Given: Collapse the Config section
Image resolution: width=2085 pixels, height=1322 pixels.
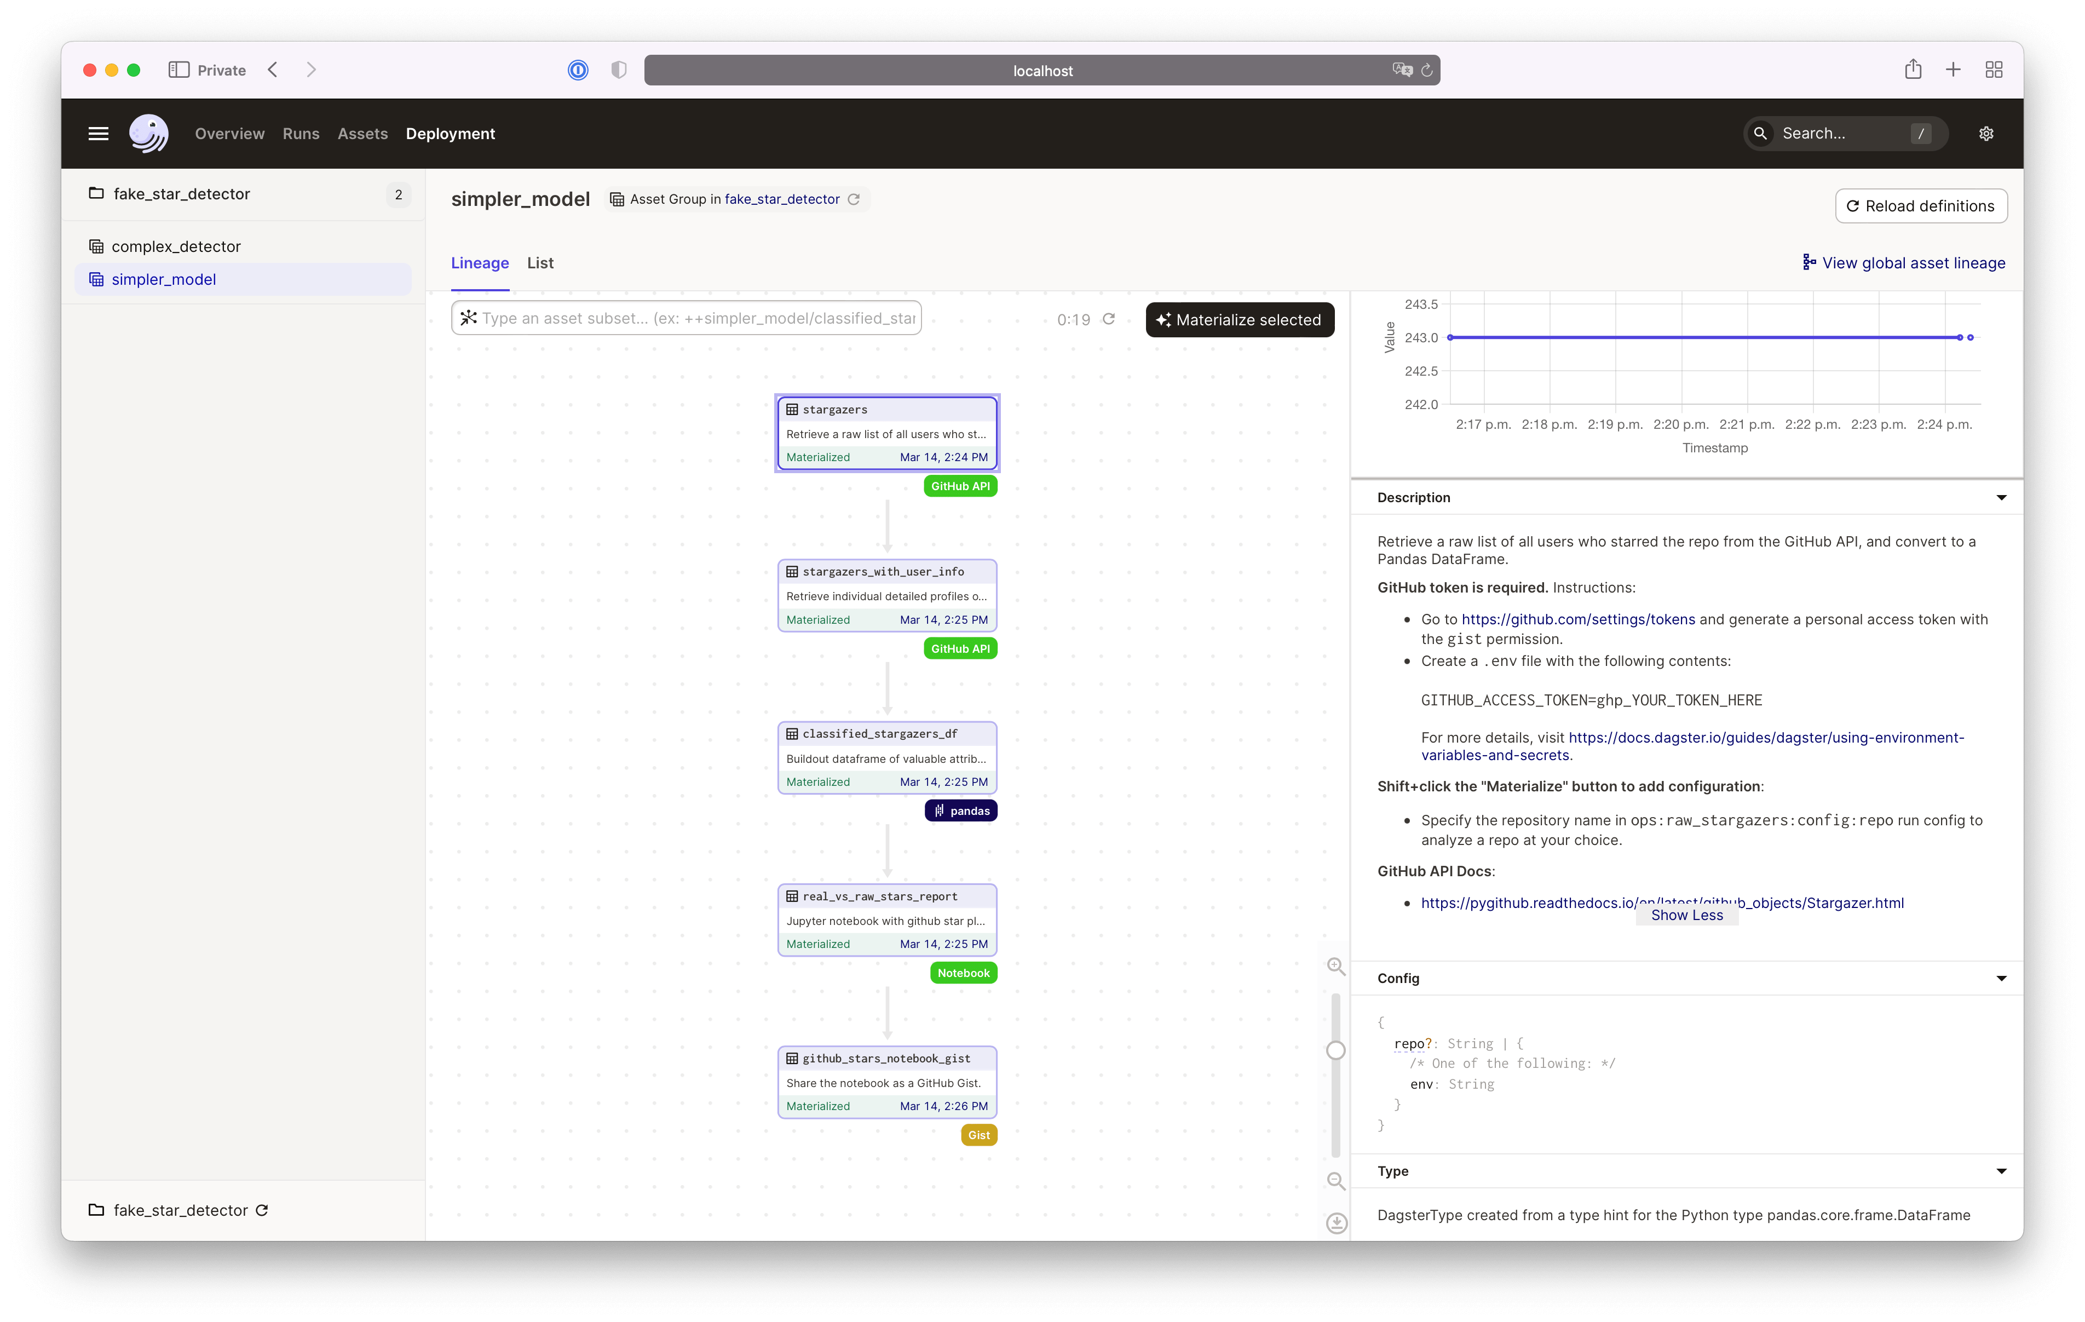Looking at the screenshot, I should coord(2001,978).
